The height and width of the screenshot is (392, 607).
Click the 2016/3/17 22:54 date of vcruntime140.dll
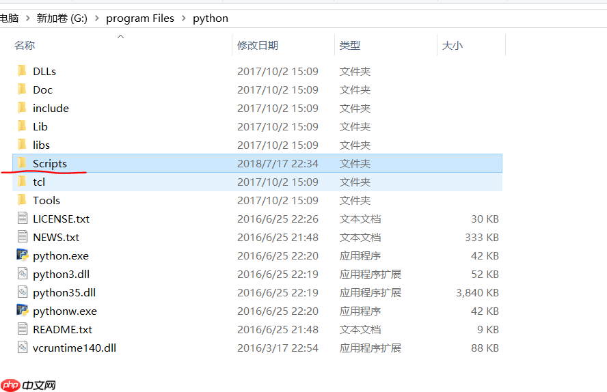pos(278,348)
